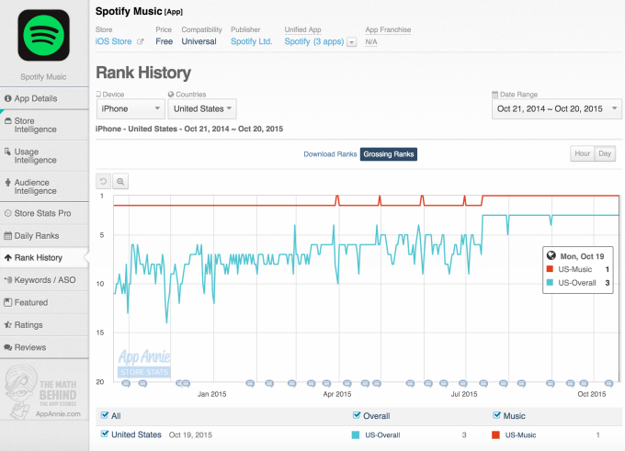625x451 pixels.
Task: Toggle the Overall checkbox
Action: coord(357,415)
